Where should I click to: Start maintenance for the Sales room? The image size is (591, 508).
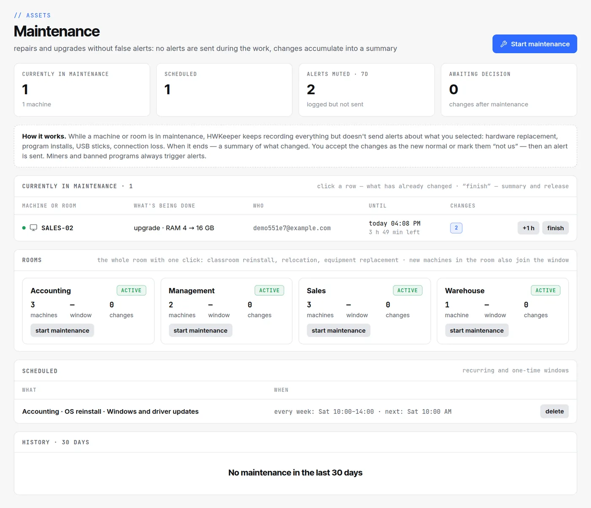pyautogui.click(x=339, y=330)
